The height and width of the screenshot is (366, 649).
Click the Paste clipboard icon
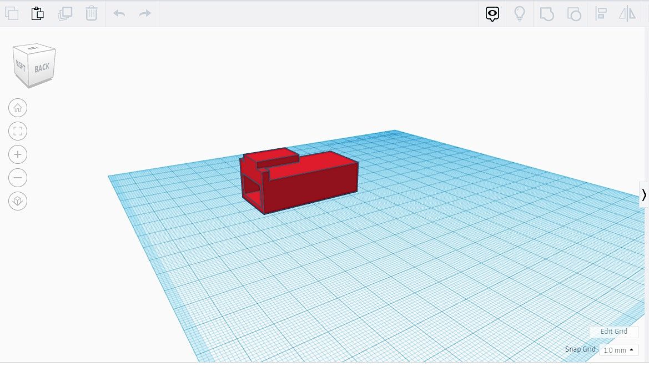(38, 14)
